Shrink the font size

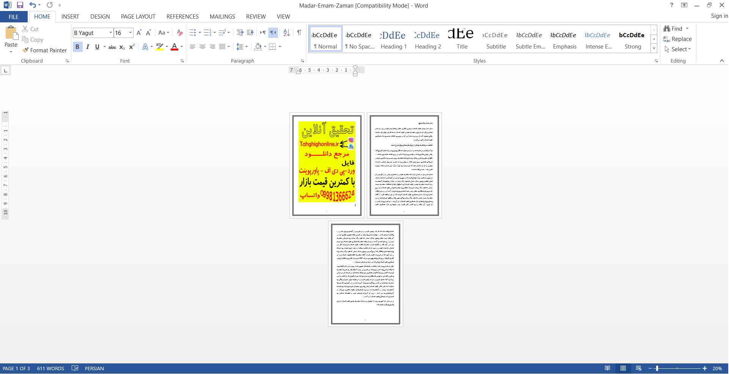point(148,33)
